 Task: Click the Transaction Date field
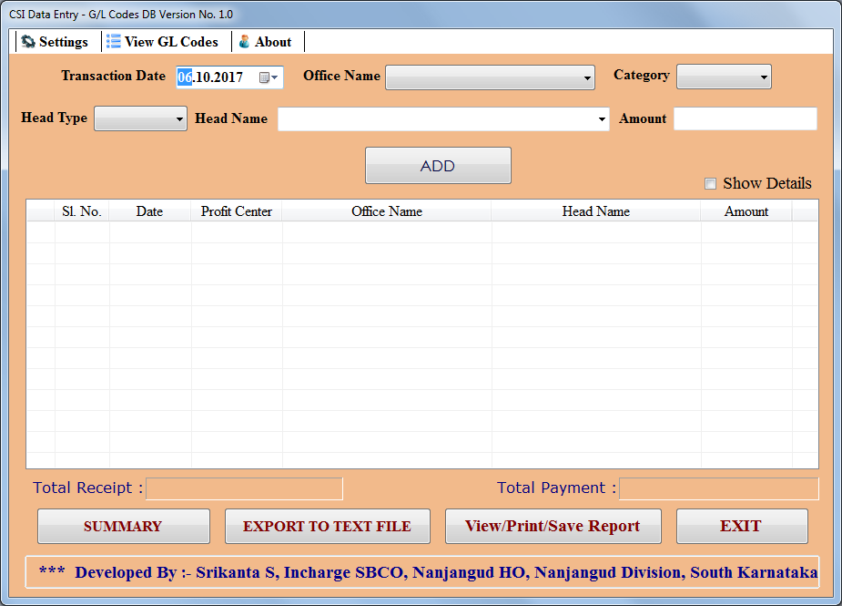[218, 77]
